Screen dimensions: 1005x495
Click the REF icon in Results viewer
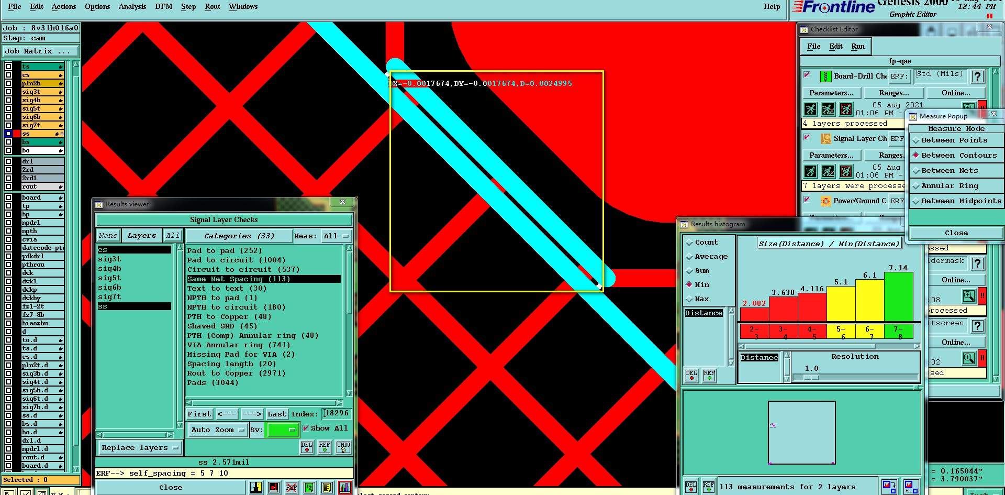(x=325, y=447)
